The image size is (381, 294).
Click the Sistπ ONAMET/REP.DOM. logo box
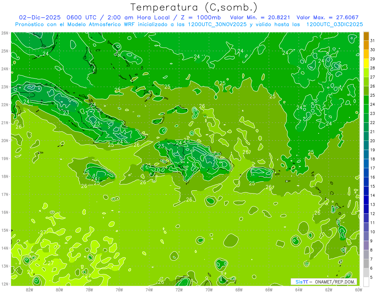(x=324, y=282)
